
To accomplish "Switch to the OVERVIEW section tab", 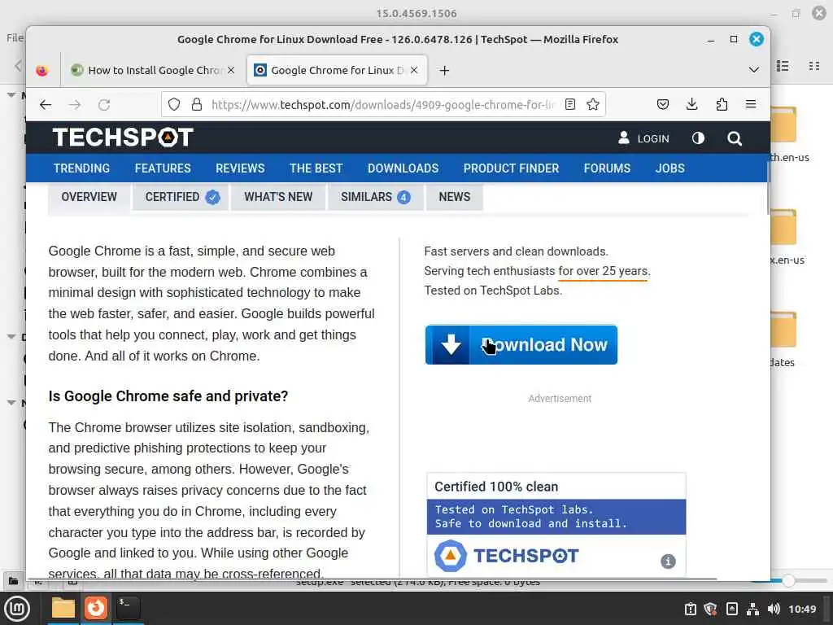I will click(x=89, y=197).
